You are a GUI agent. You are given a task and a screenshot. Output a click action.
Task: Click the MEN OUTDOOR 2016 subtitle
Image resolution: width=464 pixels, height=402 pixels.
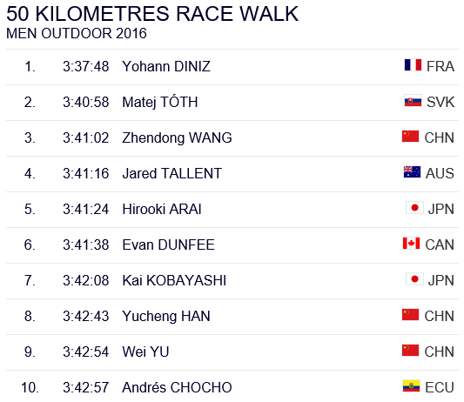(x=77, y=33)
